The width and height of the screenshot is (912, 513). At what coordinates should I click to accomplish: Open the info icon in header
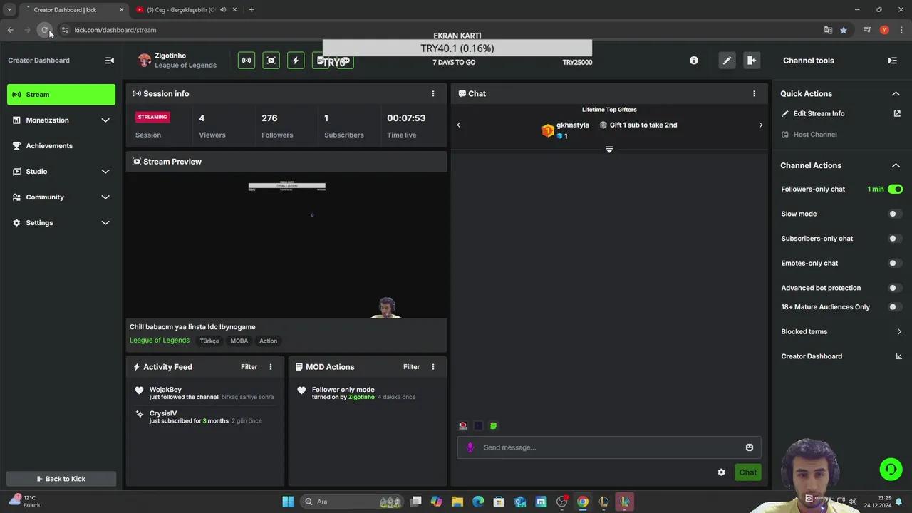coord(694,61)
